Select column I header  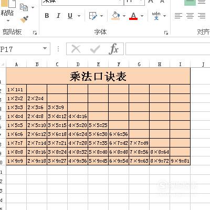(x=180, y=65)
